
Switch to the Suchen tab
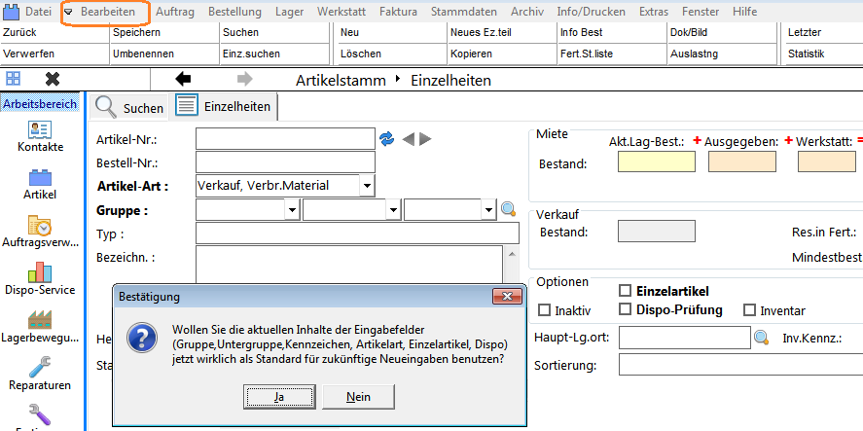click(129, 107)
